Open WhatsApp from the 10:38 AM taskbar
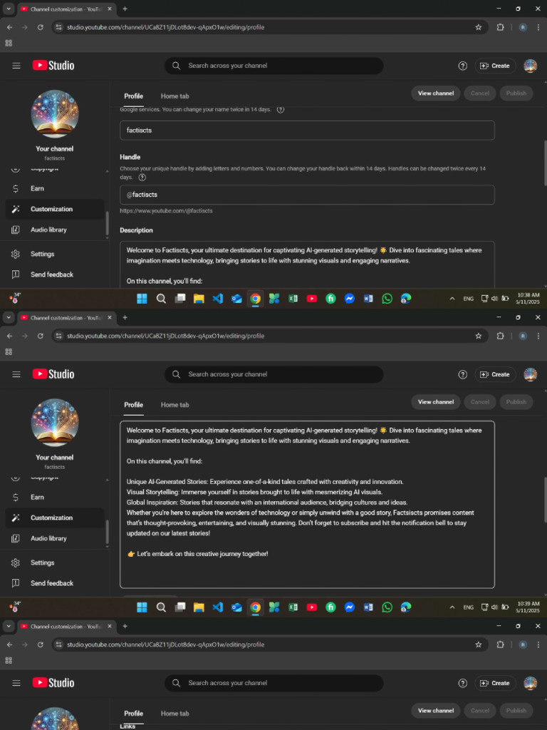This screenshot has height=730, width=547. click(387, 299)
